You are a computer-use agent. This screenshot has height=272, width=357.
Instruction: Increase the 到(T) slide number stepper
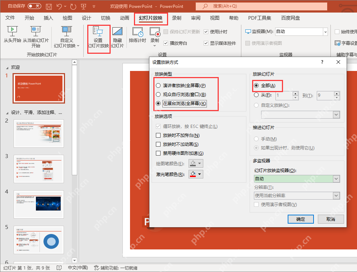pyautogui.click(x=337, y=94)
